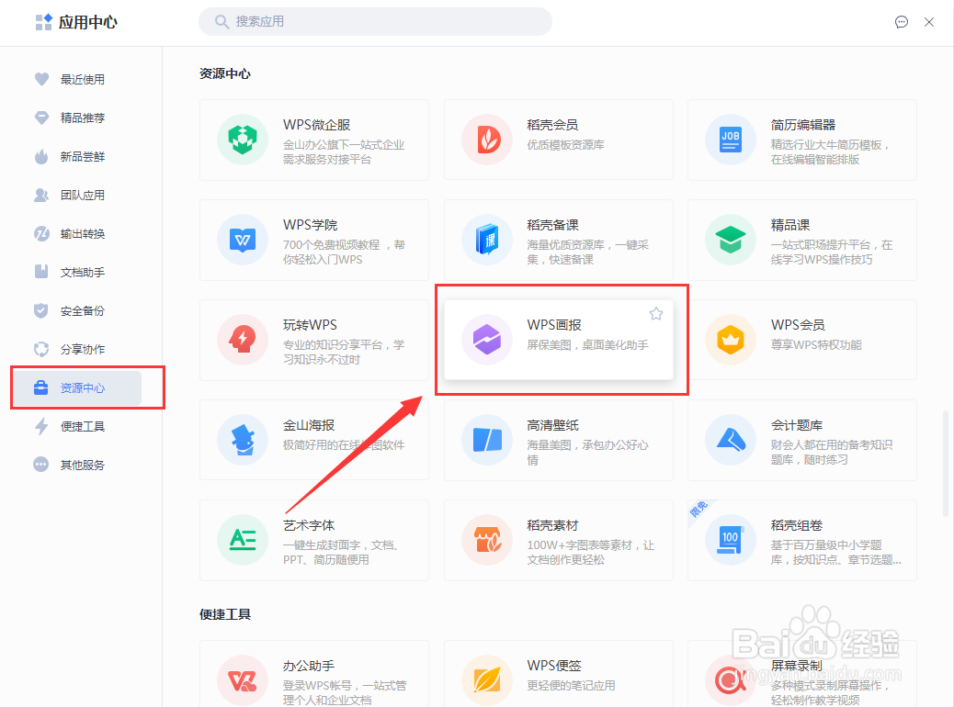Open the 稻壳备课 icon
The image size is (954, 707).
pyautogui.click(x=487, y=240)
